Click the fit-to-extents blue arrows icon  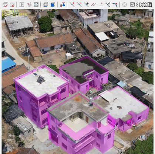pyautogui.click(x=36, y=5)
